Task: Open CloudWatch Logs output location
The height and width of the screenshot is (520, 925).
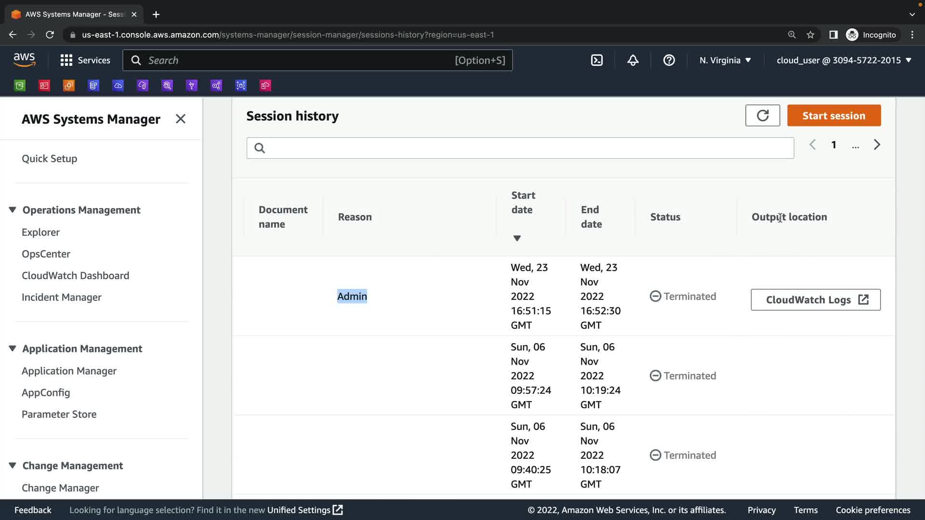Action: (x=815, y=299)
